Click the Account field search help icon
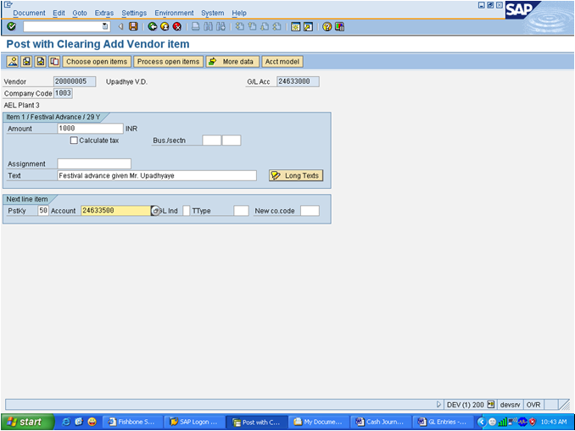This screenshot has height=431, width=575. [x=155, y=211]
